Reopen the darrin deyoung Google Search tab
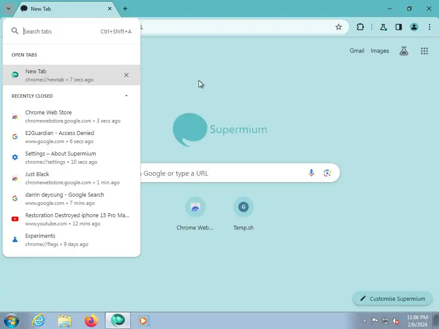 (x=72, y=199)
